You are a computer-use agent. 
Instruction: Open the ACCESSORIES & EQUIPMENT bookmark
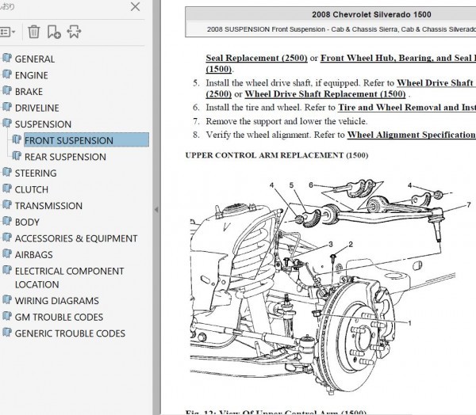click(x=76, y=238)
